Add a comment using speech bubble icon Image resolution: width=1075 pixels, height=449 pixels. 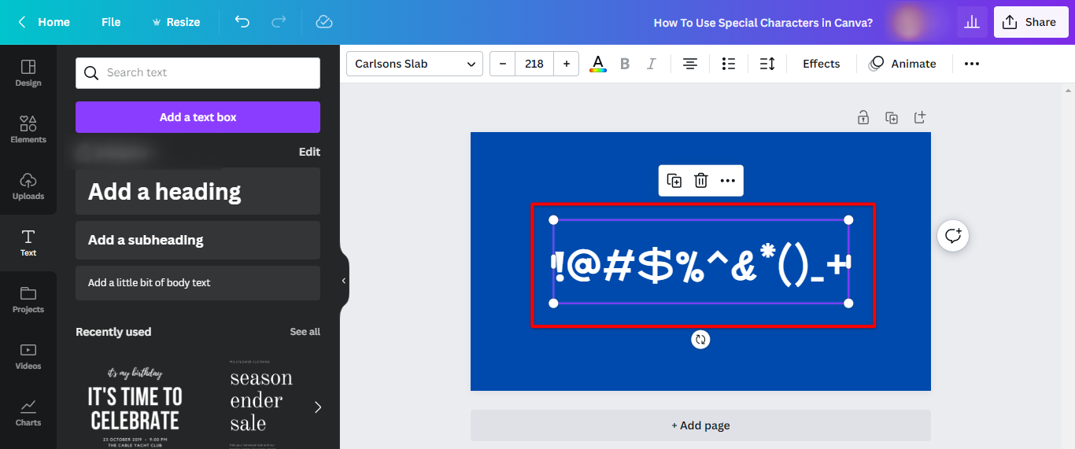(953, 235)
